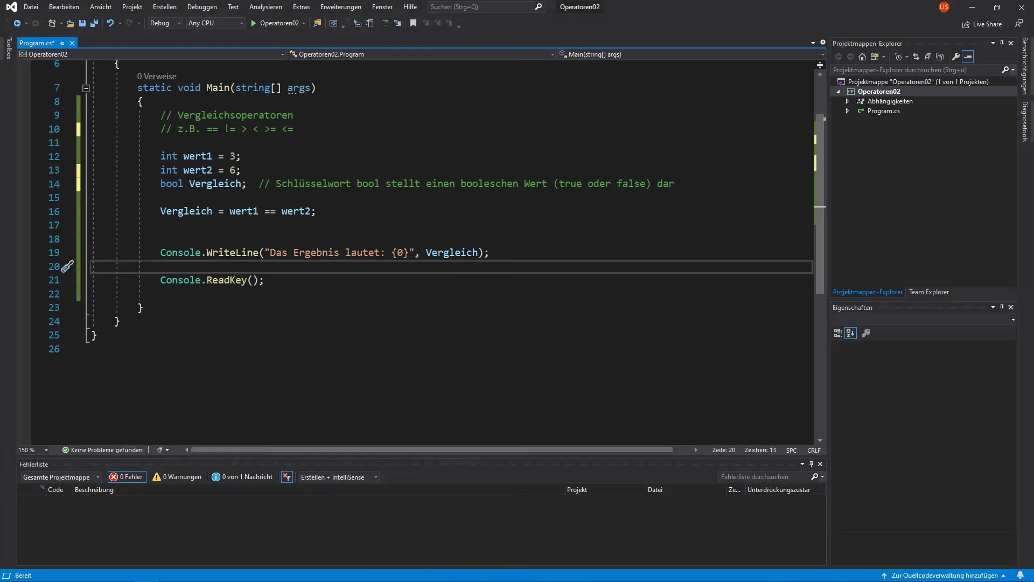Comment out selected lines via toolbar icon
Viewport: 1034px width, 582px height.
(386, 23)
